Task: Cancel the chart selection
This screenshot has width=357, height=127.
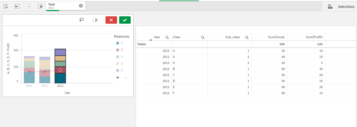Action: click(111, 20)
